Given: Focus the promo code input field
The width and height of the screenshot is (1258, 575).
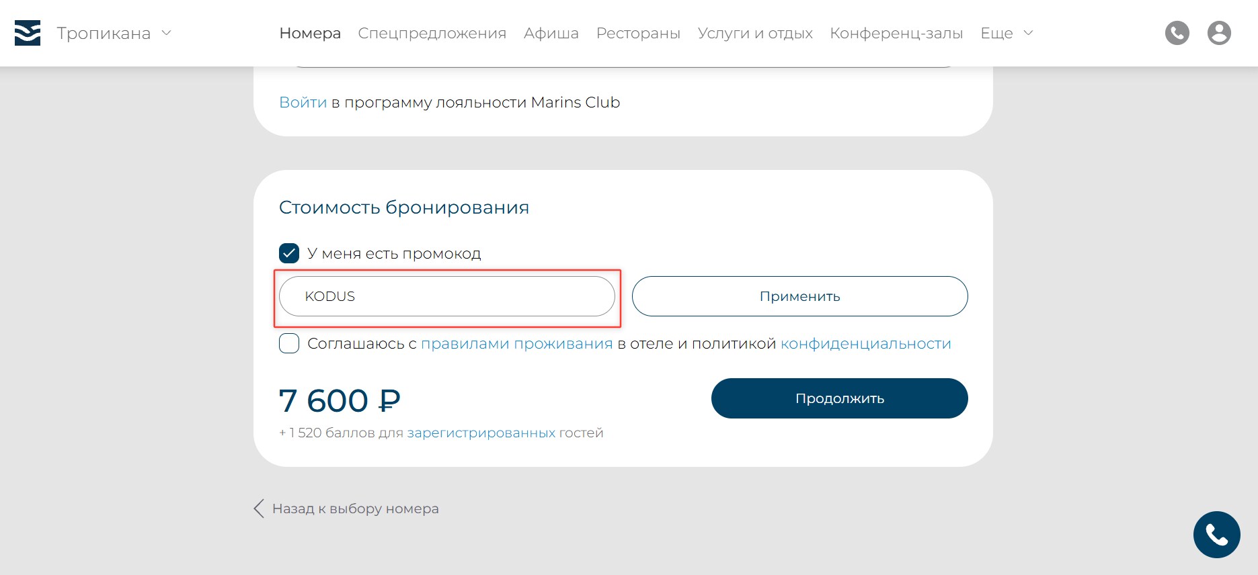Looking at the screenshot, I should [447, 296].
